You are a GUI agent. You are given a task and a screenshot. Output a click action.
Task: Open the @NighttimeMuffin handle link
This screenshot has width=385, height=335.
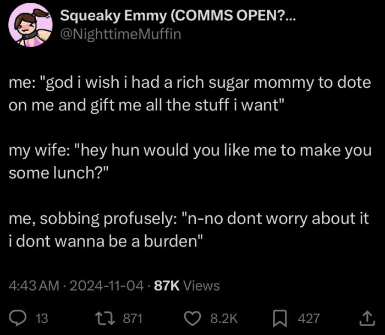tap(120, 34)
